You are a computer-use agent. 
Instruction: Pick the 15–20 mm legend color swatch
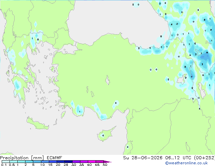pos(53,162)
